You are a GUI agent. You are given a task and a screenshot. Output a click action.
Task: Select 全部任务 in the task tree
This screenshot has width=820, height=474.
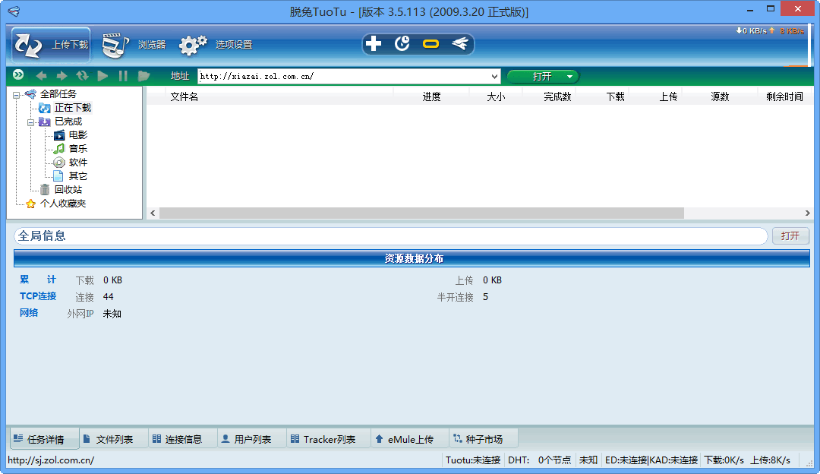58,94
